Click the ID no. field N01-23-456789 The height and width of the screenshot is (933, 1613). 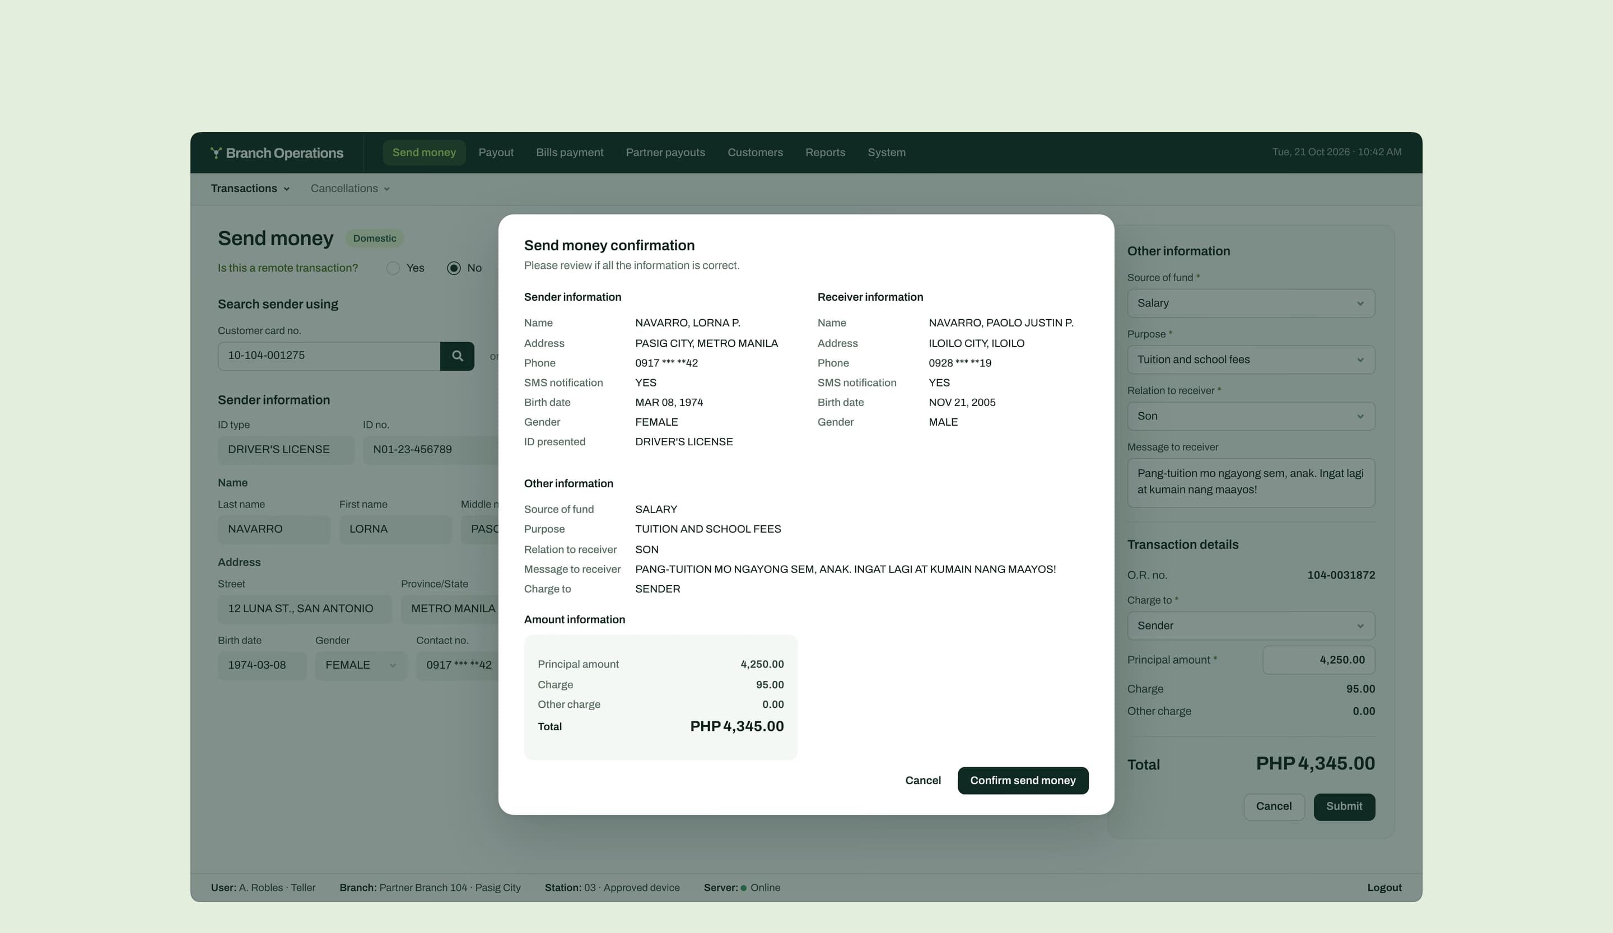click(431, 450)
